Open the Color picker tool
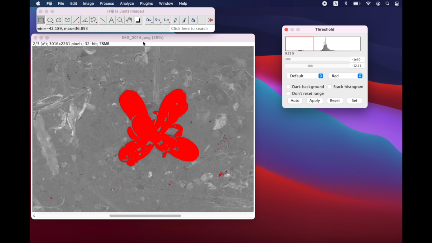Screen dimensions: 432x243 point(138,20)
